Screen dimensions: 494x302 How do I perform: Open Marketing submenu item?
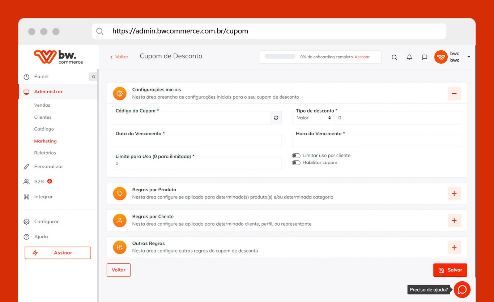point(45,141)
